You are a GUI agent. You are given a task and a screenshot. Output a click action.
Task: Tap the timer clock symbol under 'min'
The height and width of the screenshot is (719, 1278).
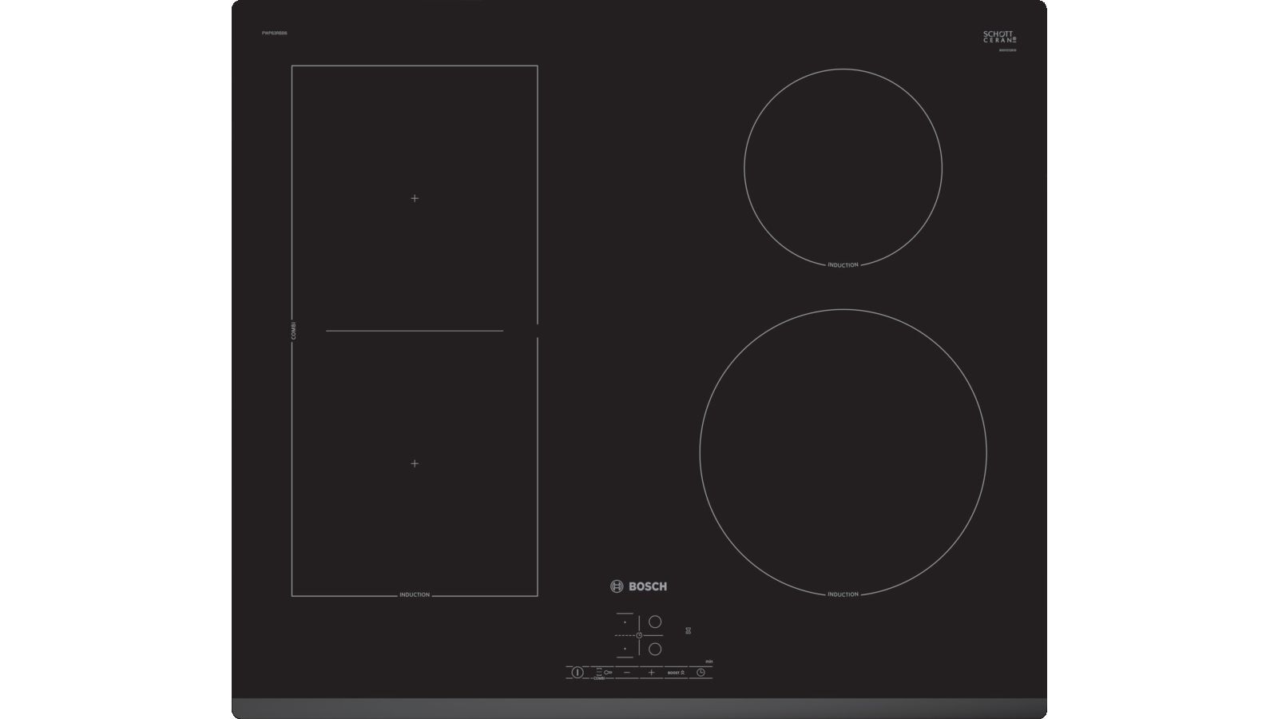point(701,673)
